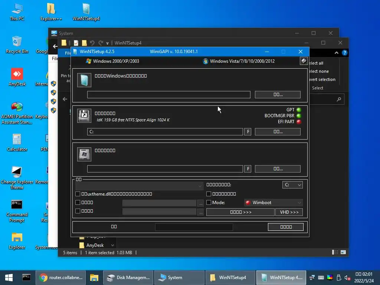Open the Windows Start button
This screenshot has height=285, width=380.
coord(9,278)
